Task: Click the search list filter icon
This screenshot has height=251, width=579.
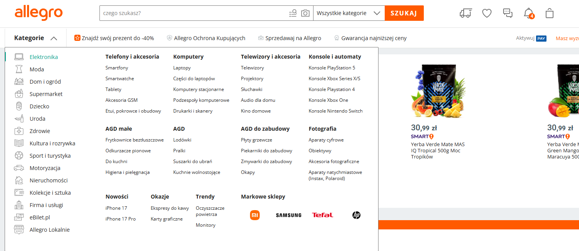Action: 293,13
